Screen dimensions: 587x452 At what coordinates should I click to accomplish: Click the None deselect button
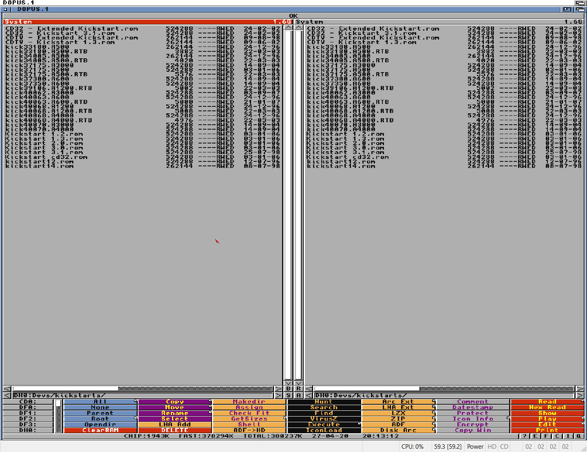pyautogui.click(x=100, y=407)
